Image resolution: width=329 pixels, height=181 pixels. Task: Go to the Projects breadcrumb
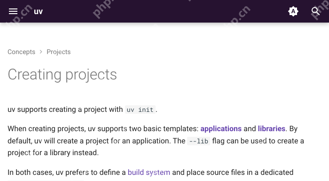(x=59, y=52)
